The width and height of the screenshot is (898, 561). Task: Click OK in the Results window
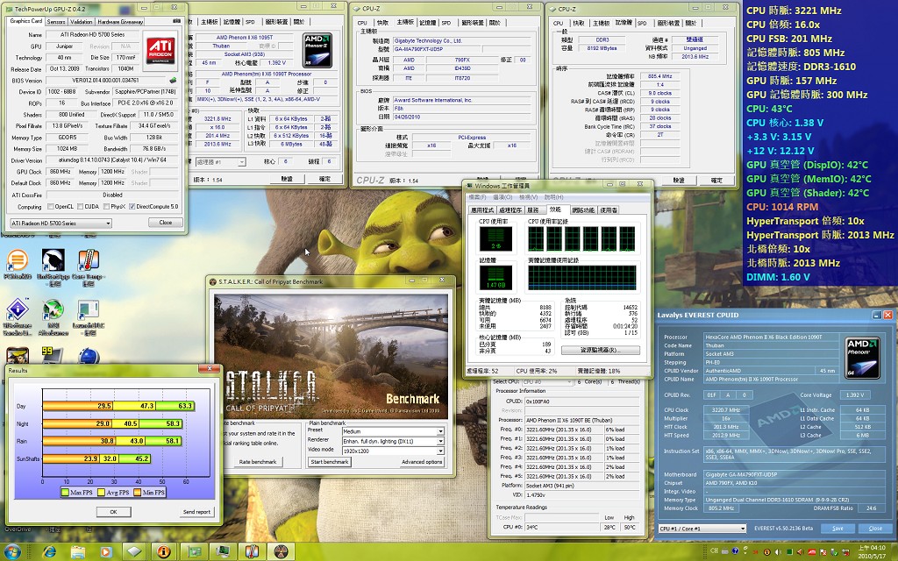(x=113, y=512)
